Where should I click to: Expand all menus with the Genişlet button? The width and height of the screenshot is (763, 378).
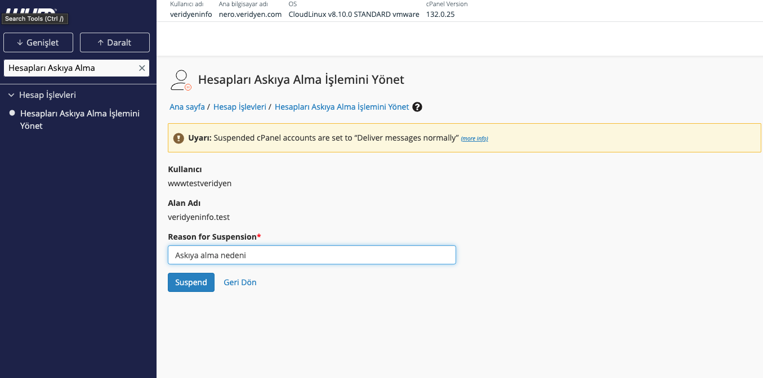(x=38, y=43)
